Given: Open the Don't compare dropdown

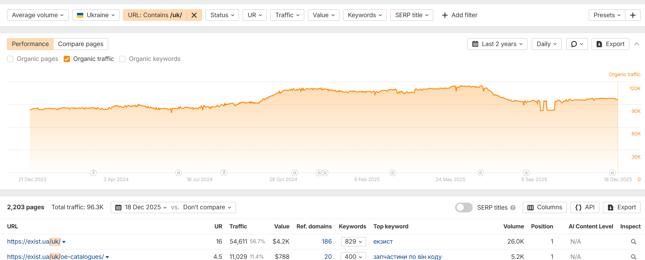Looking at the screenshot, I should 207,207.
